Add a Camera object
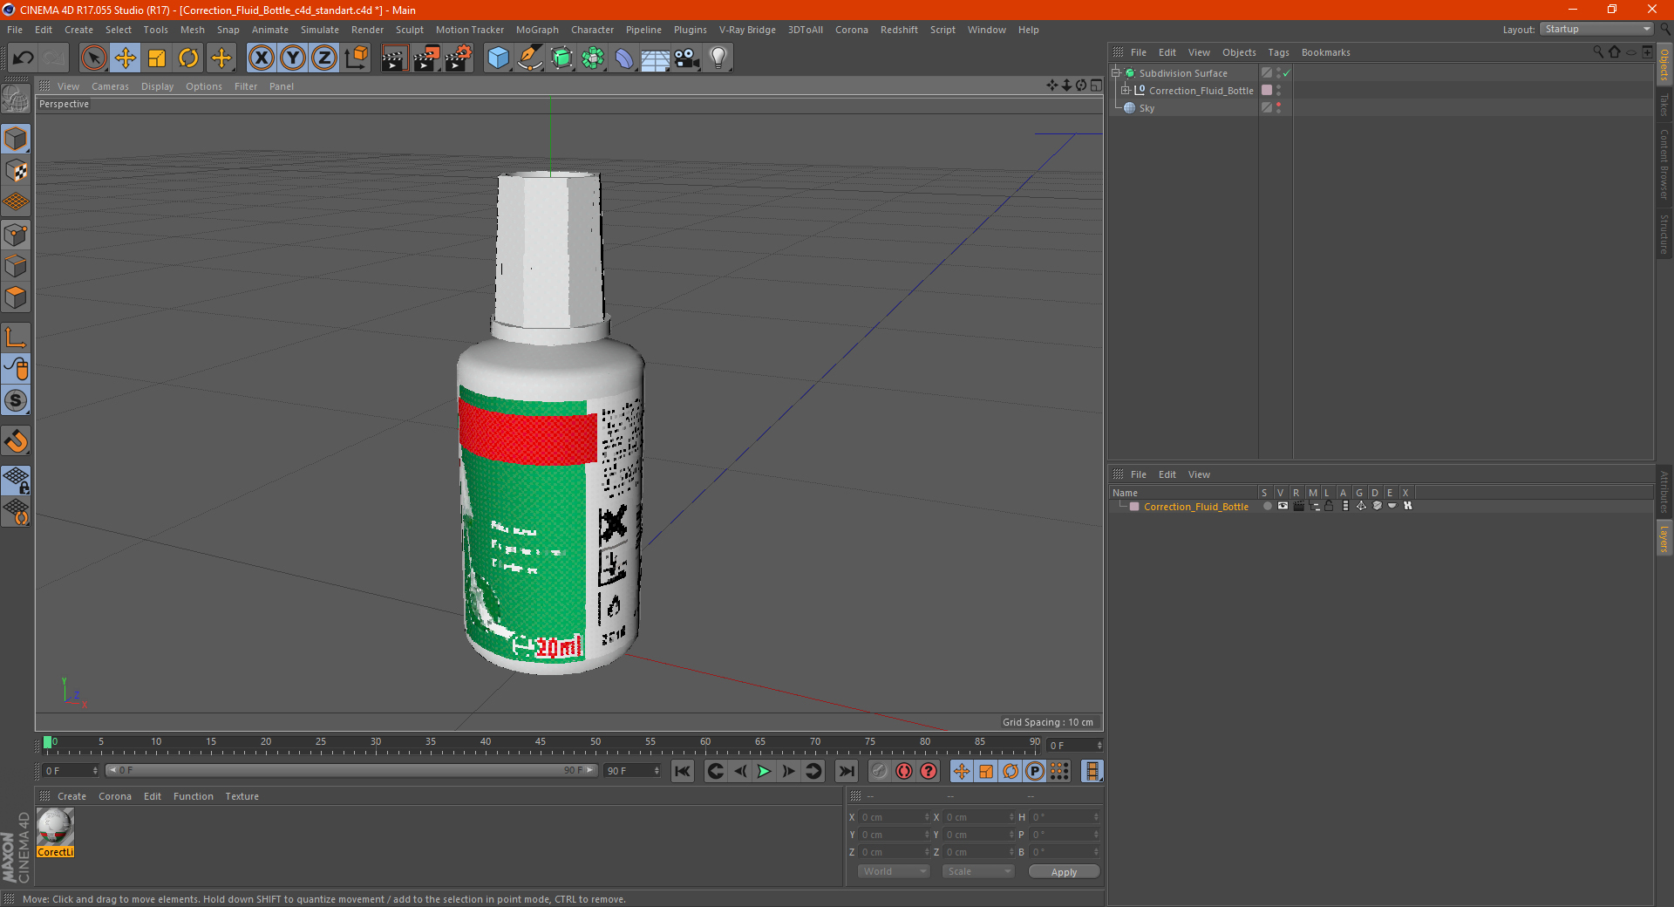 tap(687, 58)
